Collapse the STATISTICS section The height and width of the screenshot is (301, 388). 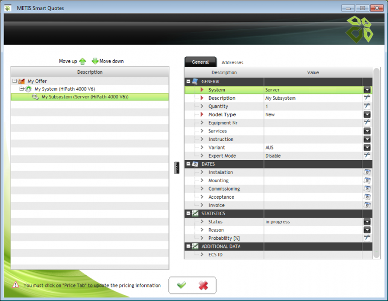[188, 213]
